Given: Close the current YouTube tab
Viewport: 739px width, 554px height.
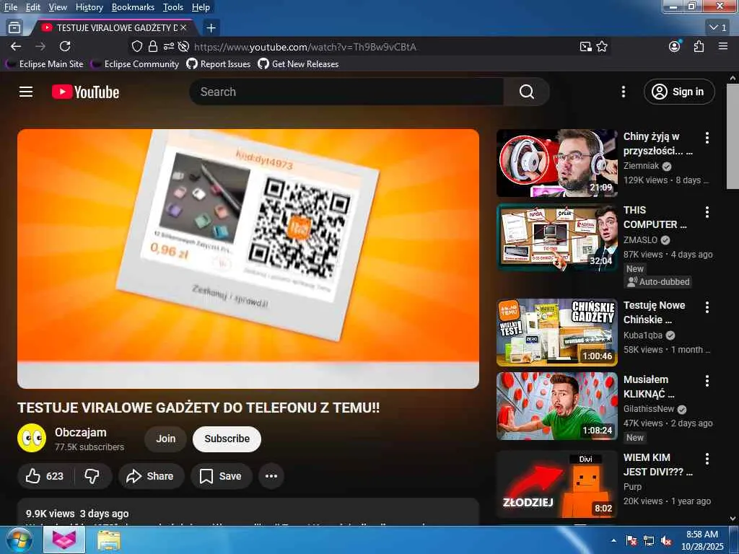Looking at the screenshot, I should (x=183, y=28).
